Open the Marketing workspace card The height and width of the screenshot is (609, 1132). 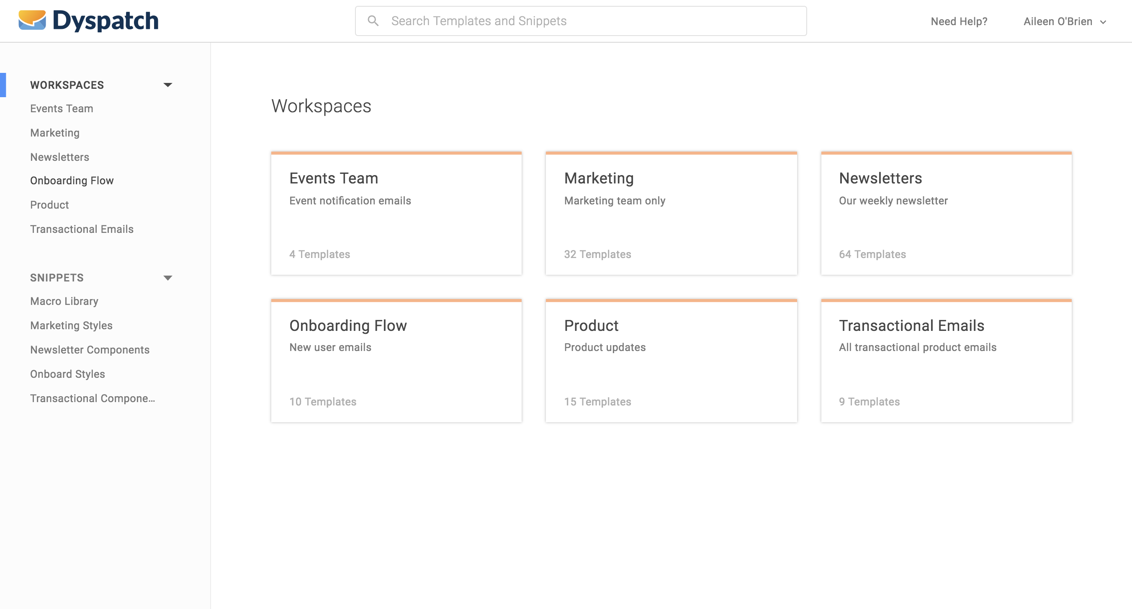[x=671, y=213]
